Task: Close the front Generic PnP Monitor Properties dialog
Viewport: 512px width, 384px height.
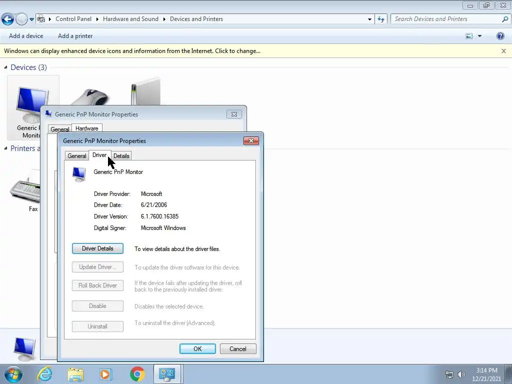Action: pyautogui.click(x=251, y=140)
